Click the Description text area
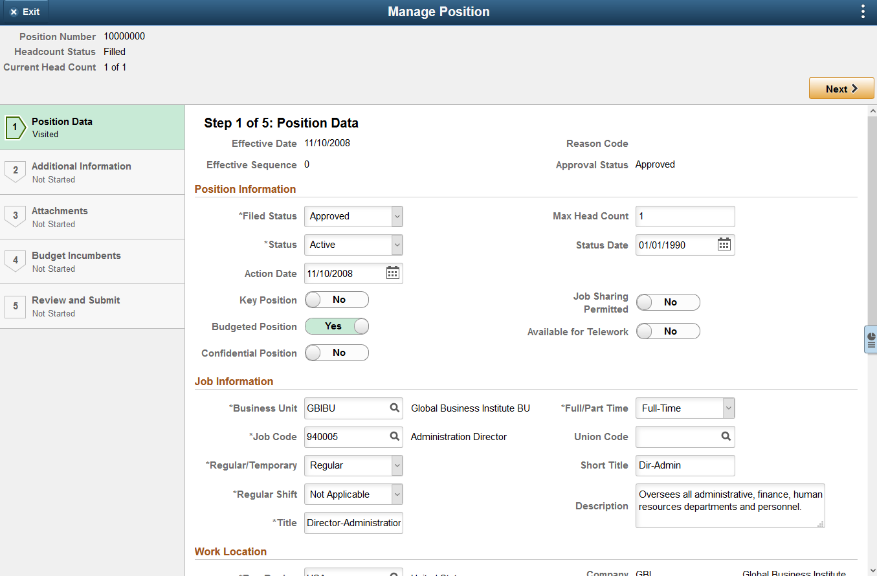 tap(730, 505)
